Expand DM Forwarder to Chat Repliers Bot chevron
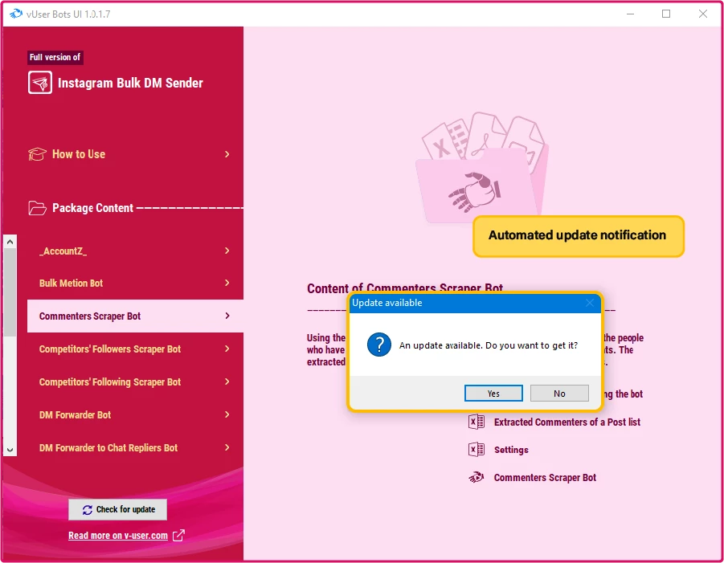Screen dimensions: 724x563 [x=227, y=447]
